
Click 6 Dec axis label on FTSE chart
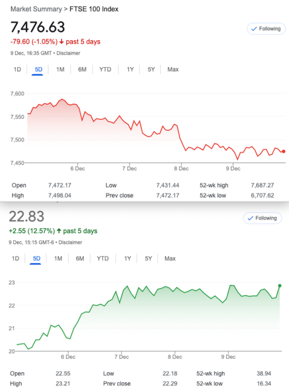[77, 169]
